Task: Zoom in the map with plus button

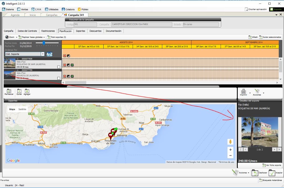Action: pyautogui.click(x=230, y=149)
